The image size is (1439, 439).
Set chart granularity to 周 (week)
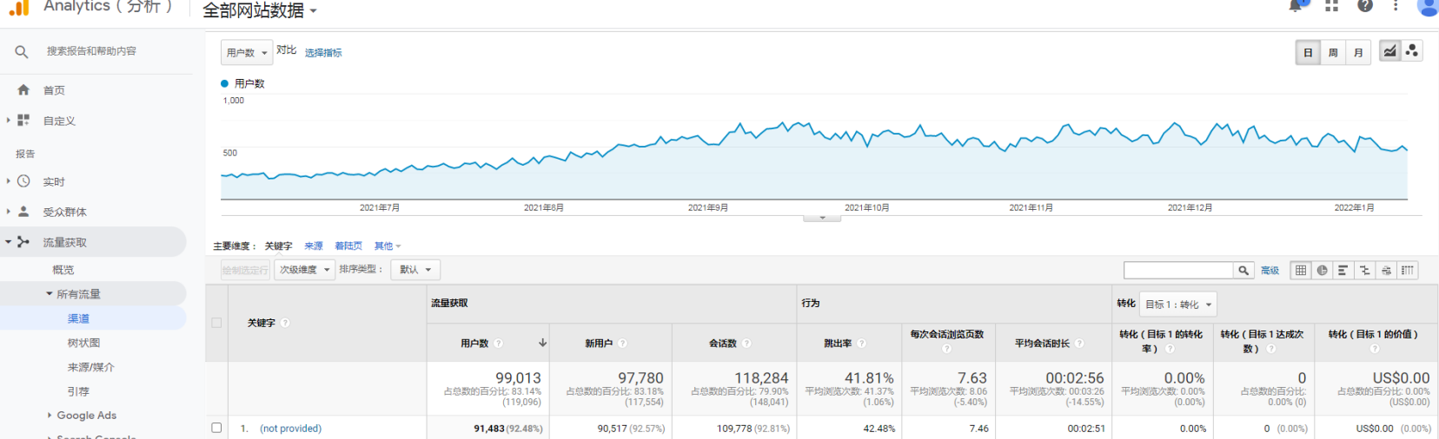click(1333, 53)
